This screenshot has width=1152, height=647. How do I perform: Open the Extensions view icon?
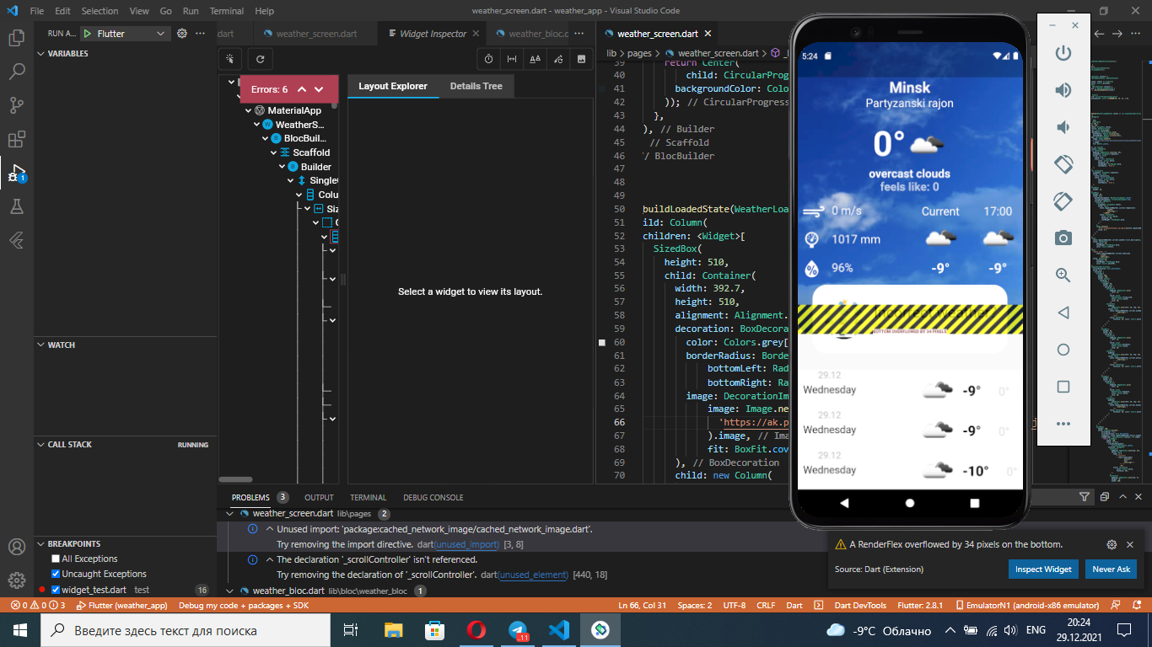tap(16, 139)
